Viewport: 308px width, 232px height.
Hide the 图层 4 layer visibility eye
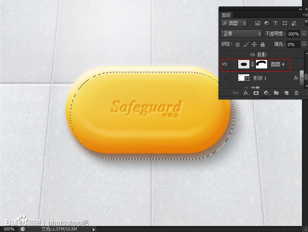[x=225, y=64]
